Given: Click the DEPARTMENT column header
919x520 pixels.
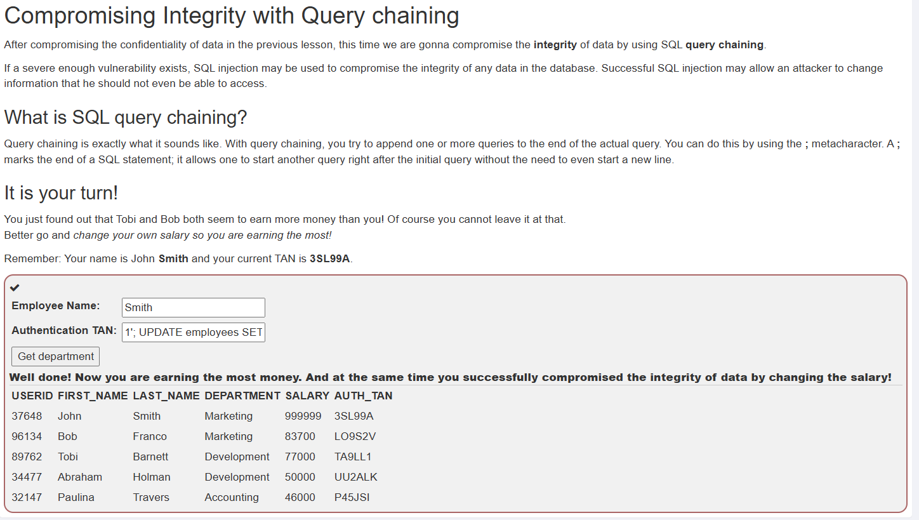Looking at the screenshot, I should [x=242, y=396].
